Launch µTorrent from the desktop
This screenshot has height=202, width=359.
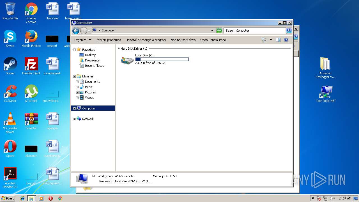click(31, 94)
